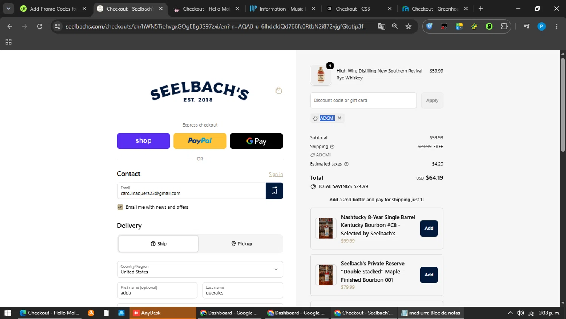Open medium: Bloc de notas in taskbar
Image resolution: width=566 pixels, height=319 pixels.
pos(431,313)
